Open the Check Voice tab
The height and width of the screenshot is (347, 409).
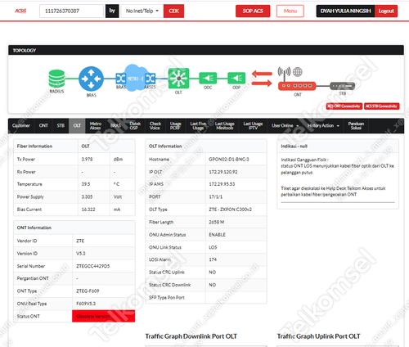pyautogui.click(x=155, y=125)
